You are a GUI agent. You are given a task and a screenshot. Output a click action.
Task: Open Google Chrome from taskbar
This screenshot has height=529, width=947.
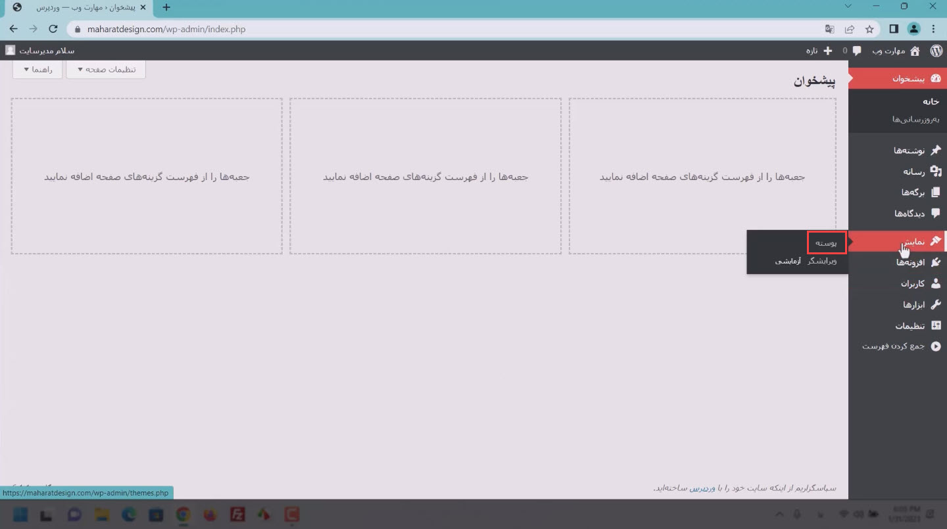(183, 514)
